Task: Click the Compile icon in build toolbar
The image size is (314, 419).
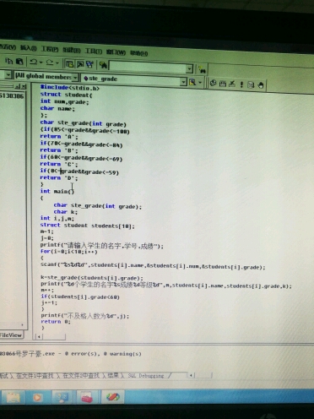Action: coord(213,83)
